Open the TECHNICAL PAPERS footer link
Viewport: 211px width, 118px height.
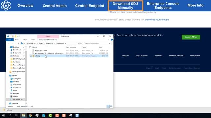[176, 56]
